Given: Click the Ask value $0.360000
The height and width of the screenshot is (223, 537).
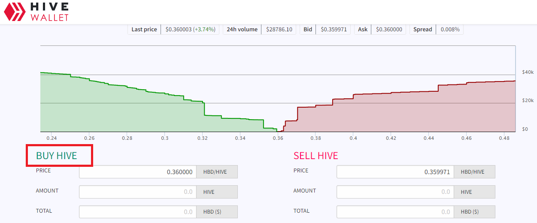Looking at the screenshot, I should coord(389,30).
